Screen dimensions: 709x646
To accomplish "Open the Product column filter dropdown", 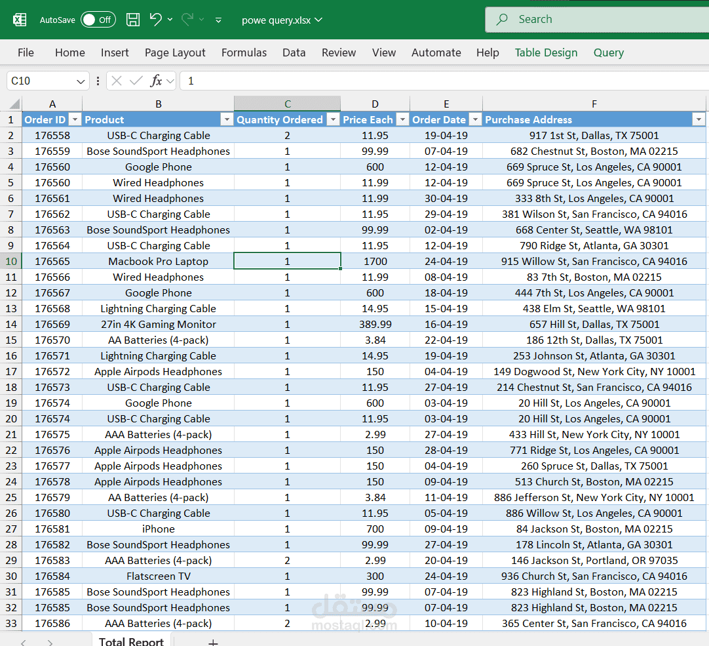I will [227, 119].
